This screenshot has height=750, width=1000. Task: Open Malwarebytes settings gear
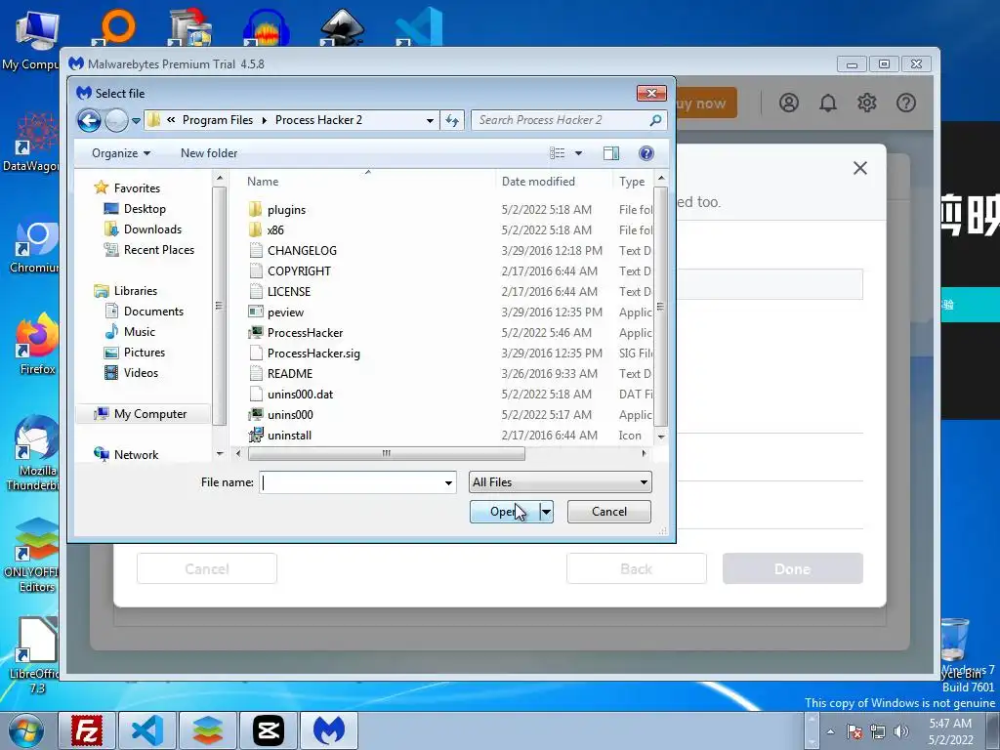867,103
